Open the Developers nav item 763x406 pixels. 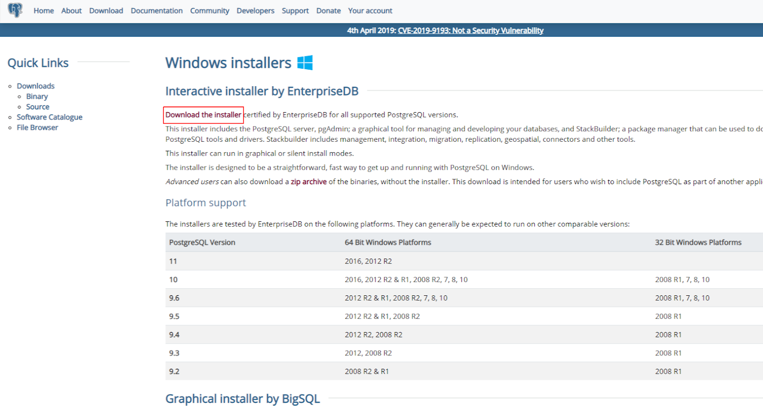[255, 10]
